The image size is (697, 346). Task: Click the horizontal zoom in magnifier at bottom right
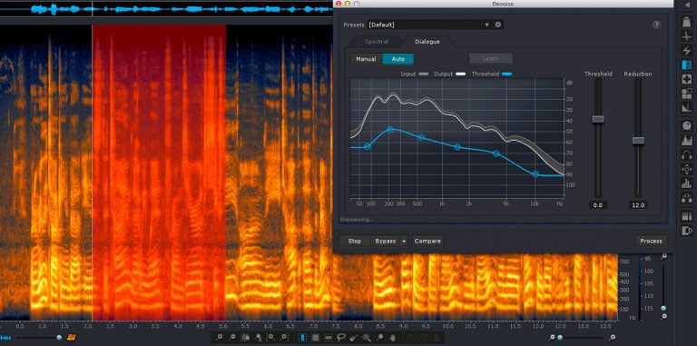[612, 338]
